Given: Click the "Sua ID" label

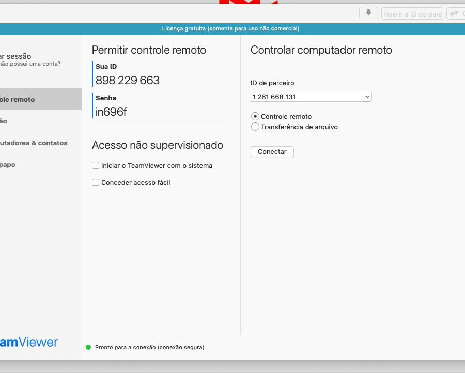Looking at the screenshot, I should pos(106,67).
